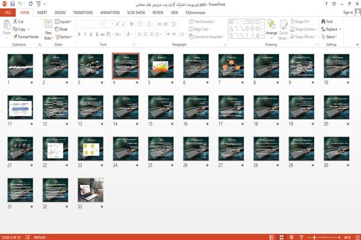Click the Find button
The image size is (361, 240).
pyautogui.click(x=327, y=22)
